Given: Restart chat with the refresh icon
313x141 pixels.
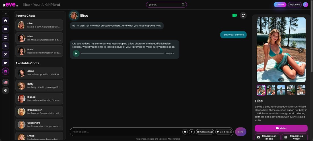Looking at the screenshot, I should point(243,15).
